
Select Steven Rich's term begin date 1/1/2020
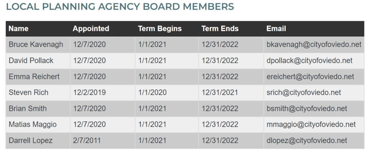pyautogui.click(x=152, y=93)
